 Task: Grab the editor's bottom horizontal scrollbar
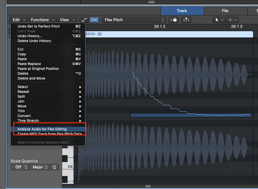click(148, 186)
